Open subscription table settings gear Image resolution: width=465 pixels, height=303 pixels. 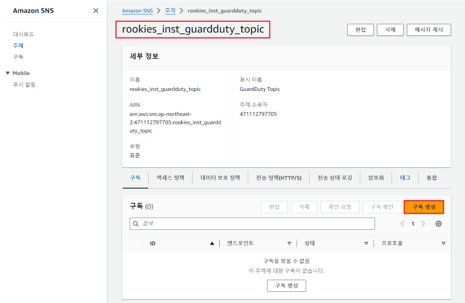pos(438,224)
